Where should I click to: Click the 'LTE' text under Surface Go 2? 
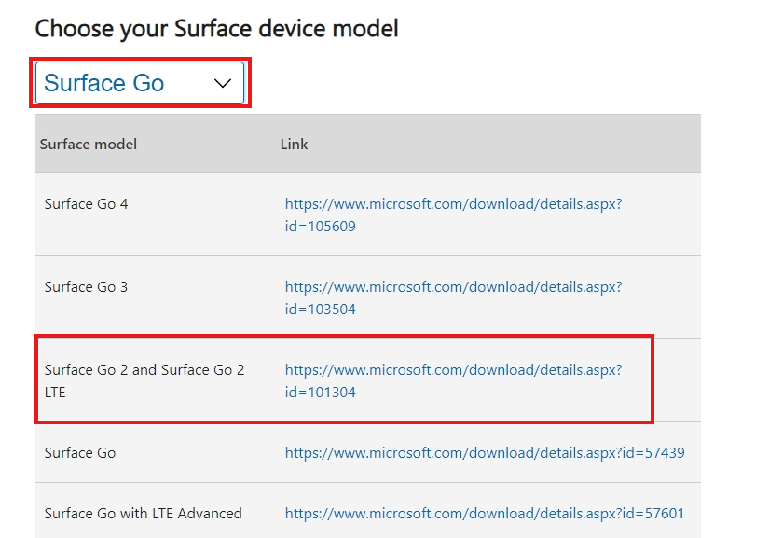(55, 393)
